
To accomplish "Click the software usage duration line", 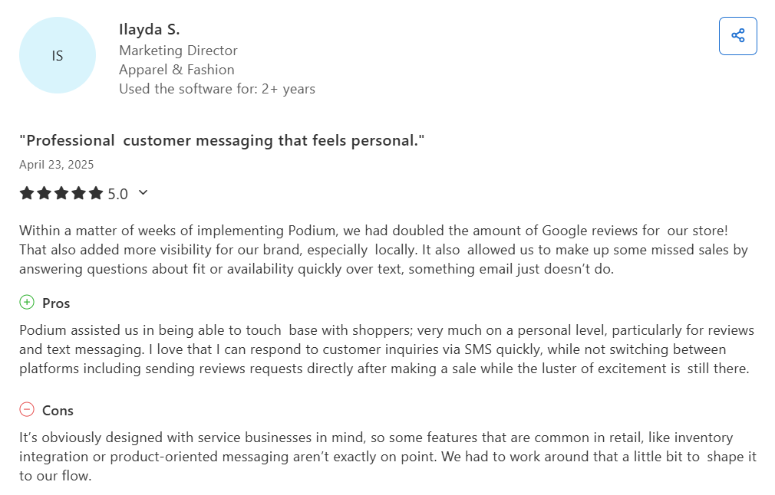I will pos(217,89).
